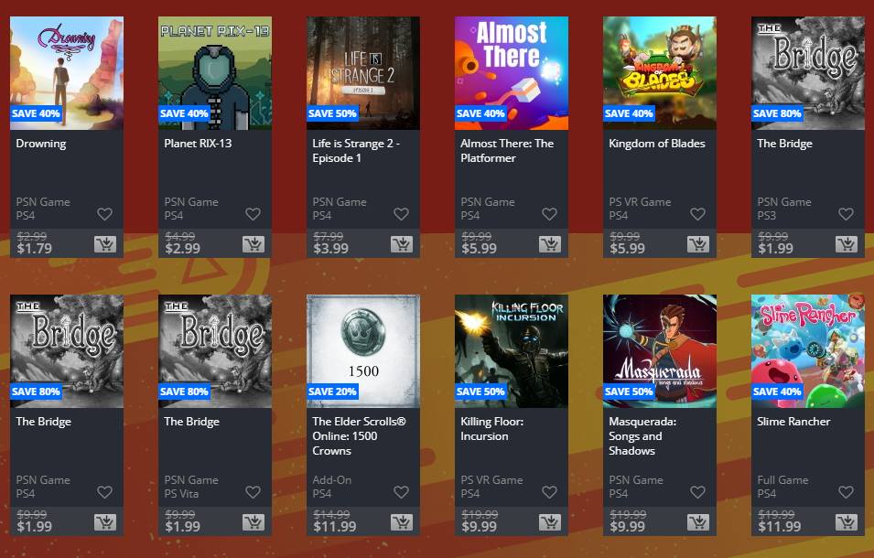Toggle wishlist heart for Killing Floor: Incursion
874x558 pixels.
pos(550,492)
